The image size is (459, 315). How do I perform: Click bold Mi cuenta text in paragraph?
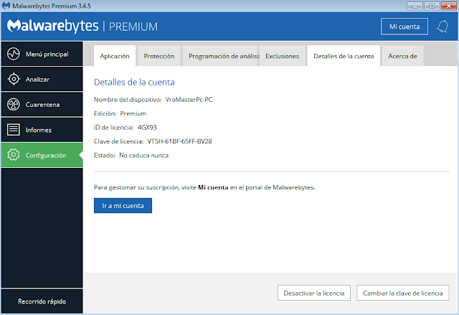point(213,187)
